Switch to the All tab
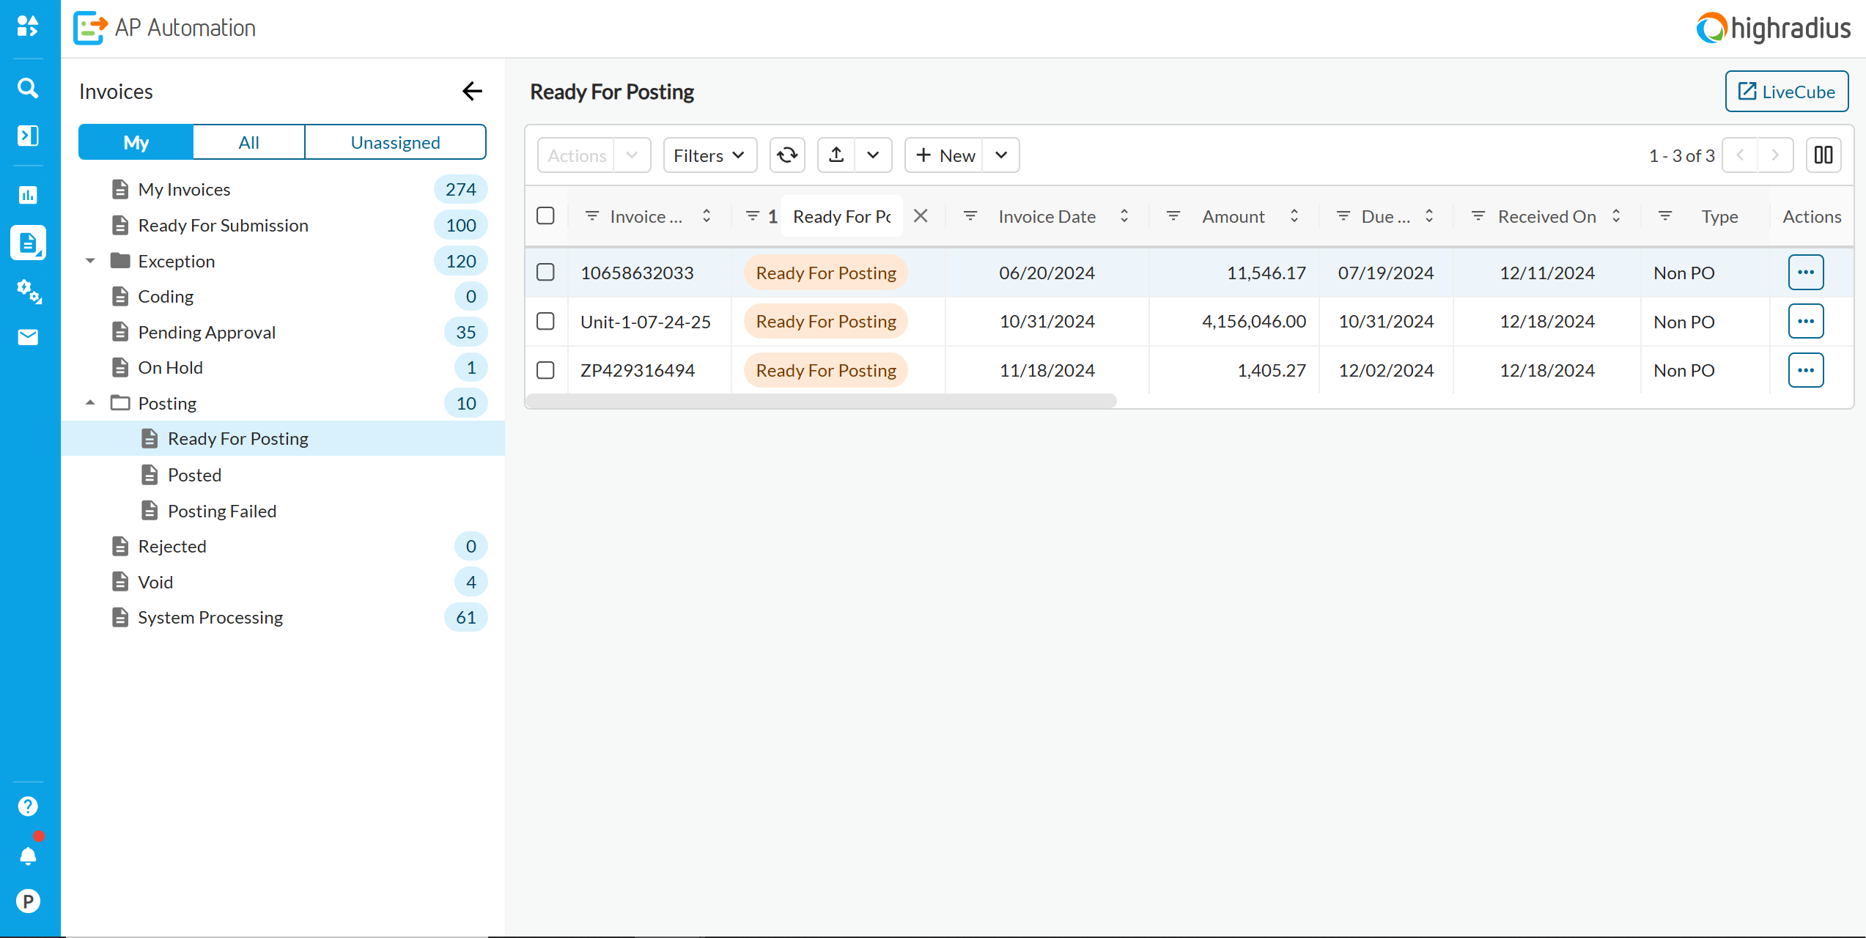1866x938 pixels. click(x=249, y=142)
